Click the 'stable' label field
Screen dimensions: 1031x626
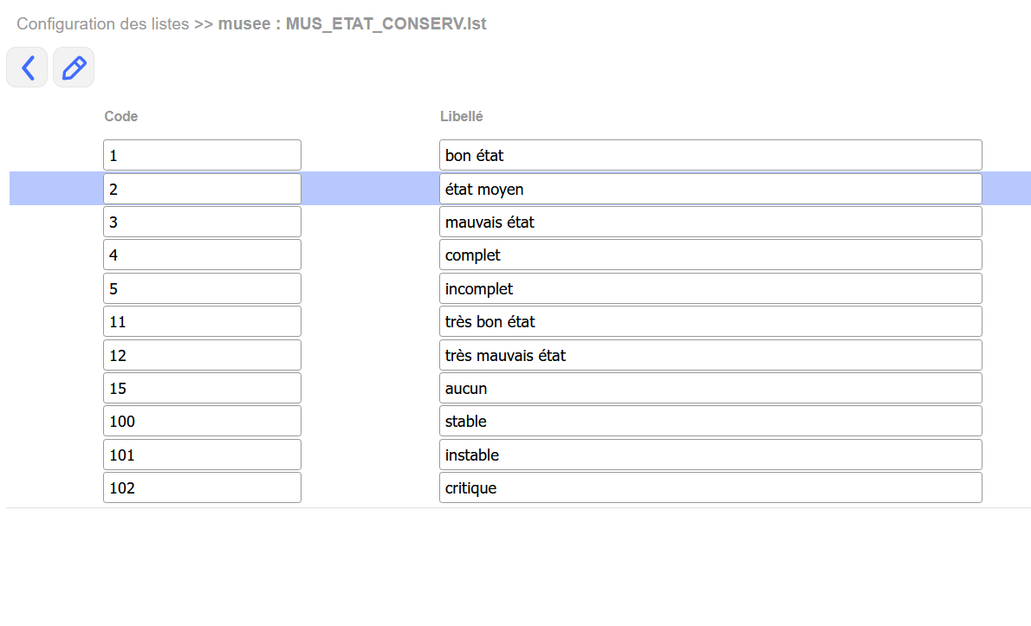click(710, 422)
